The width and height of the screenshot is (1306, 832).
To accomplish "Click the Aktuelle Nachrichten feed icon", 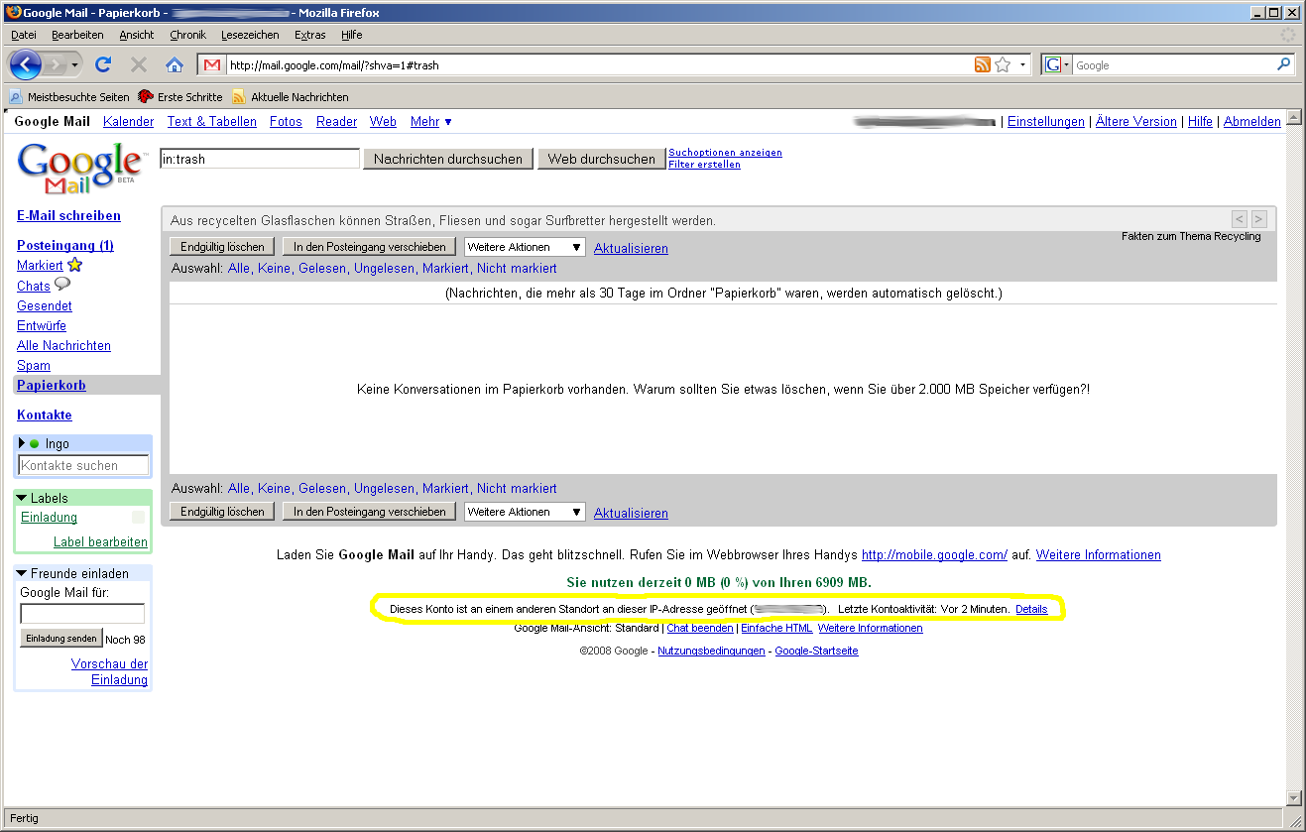I will 239,97.
